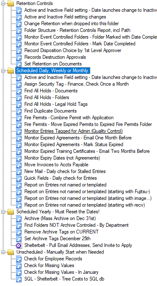
Task: Click the Scheduled Yearly folder icon
Action: pos(11,212)
